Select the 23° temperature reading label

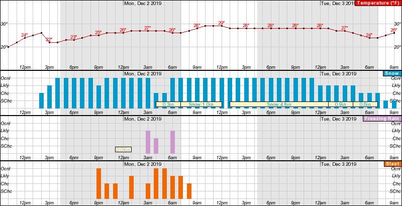click(x=73, y=37)
